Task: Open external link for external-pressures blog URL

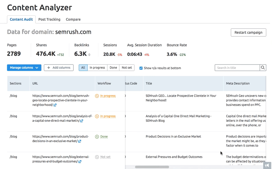Action: pos(80,161)
